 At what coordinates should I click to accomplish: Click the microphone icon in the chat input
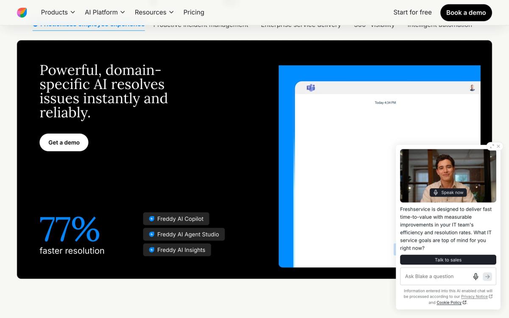476,276
